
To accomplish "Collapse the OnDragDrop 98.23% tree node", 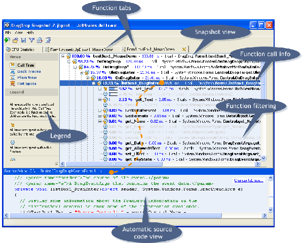I will [x=68, y=62].
